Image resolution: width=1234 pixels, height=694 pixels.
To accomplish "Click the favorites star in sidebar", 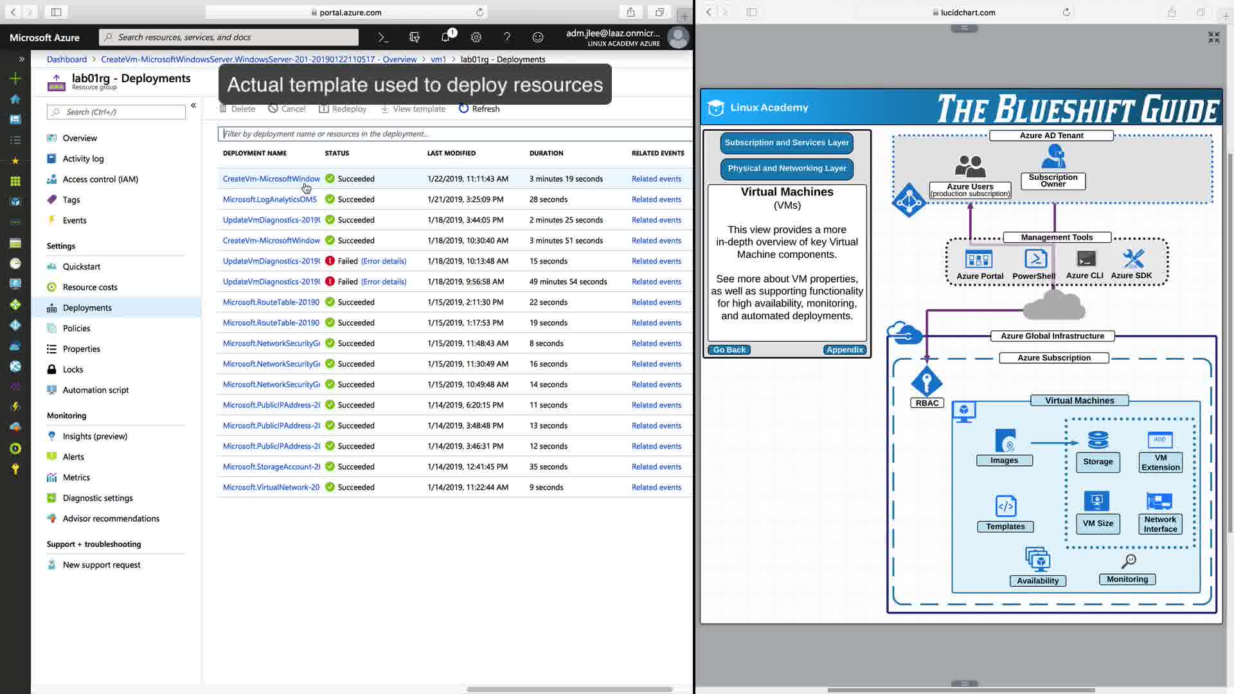I will pos(15,161).
